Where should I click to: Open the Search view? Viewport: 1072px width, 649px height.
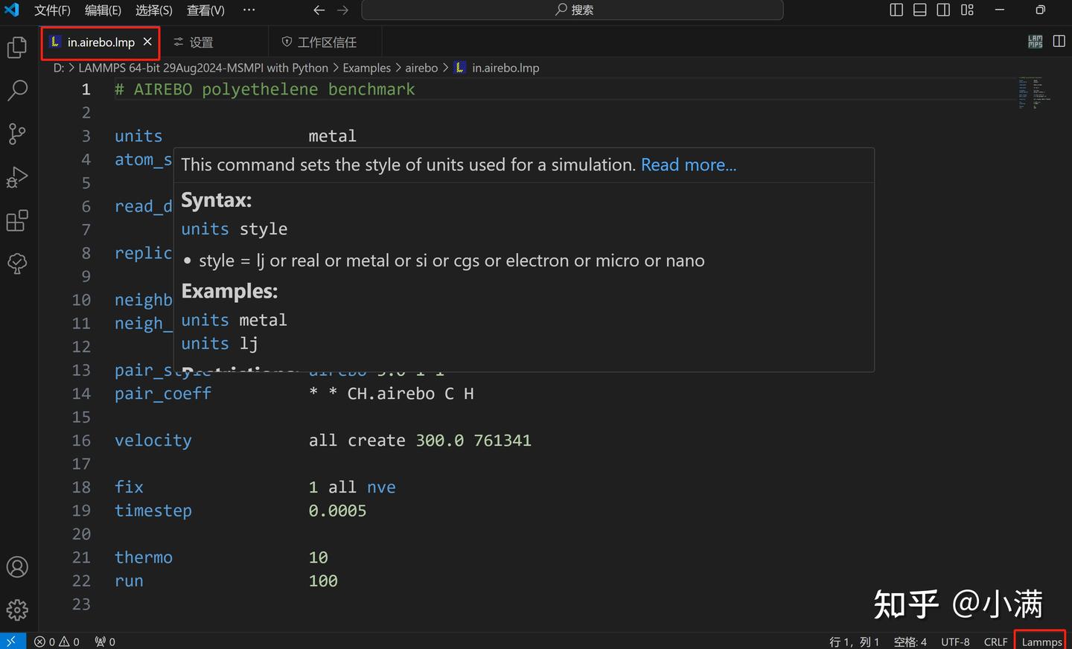pyautogui.click(x=16, y=89)
